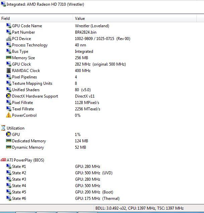Click the PCI Device card icon

tap(9, 39)
